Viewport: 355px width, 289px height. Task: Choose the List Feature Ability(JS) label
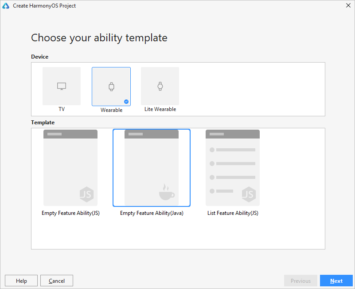(233, 213)
